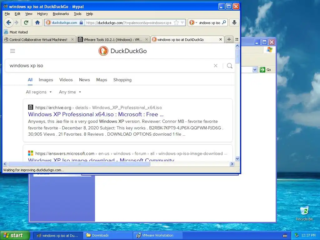Image resolution: width=320 pixels, height=240 pixels.
Task: Click the forward navigation arrow
Action: pos(17,22)
